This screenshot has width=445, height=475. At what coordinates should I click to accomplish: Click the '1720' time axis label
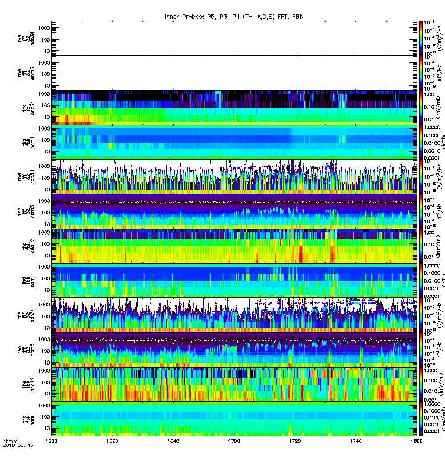tap(295, 441)
